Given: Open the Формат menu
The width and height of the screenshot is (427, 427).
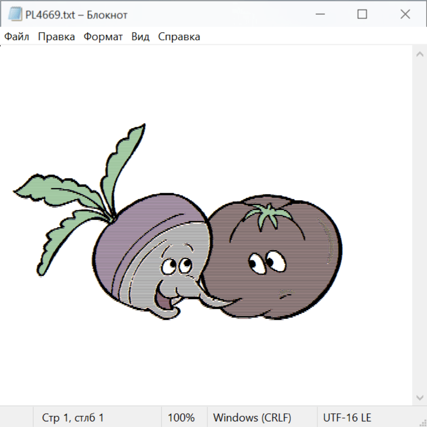Looking at the screenshot, I should [x=103, y=37].
